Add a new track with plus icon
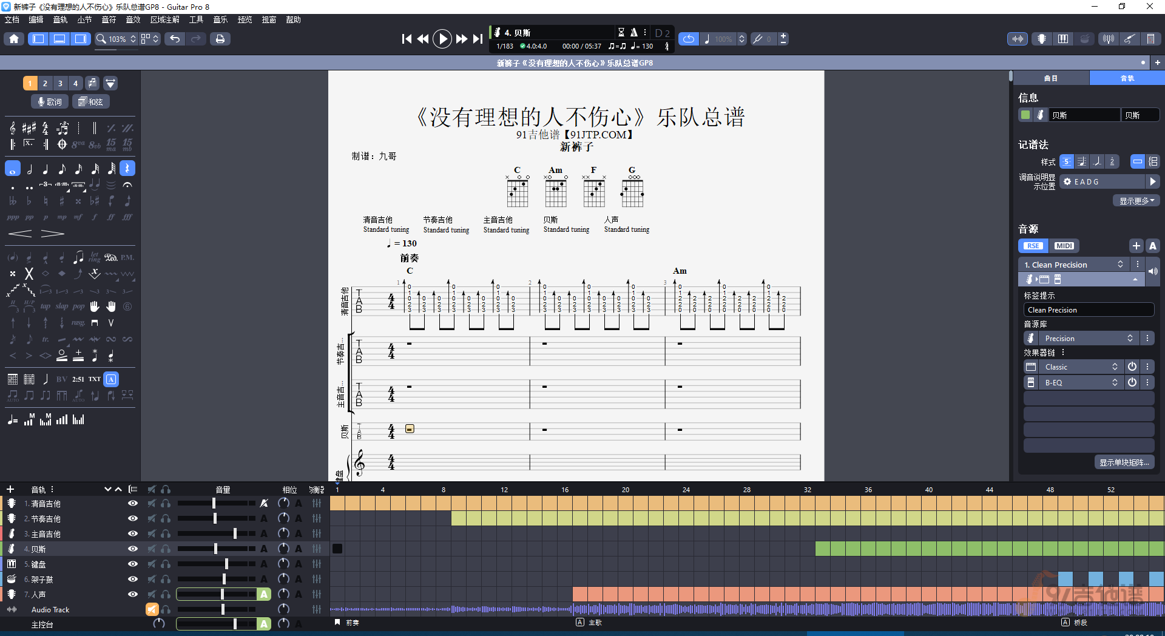1165x636 pixels. 10,489
